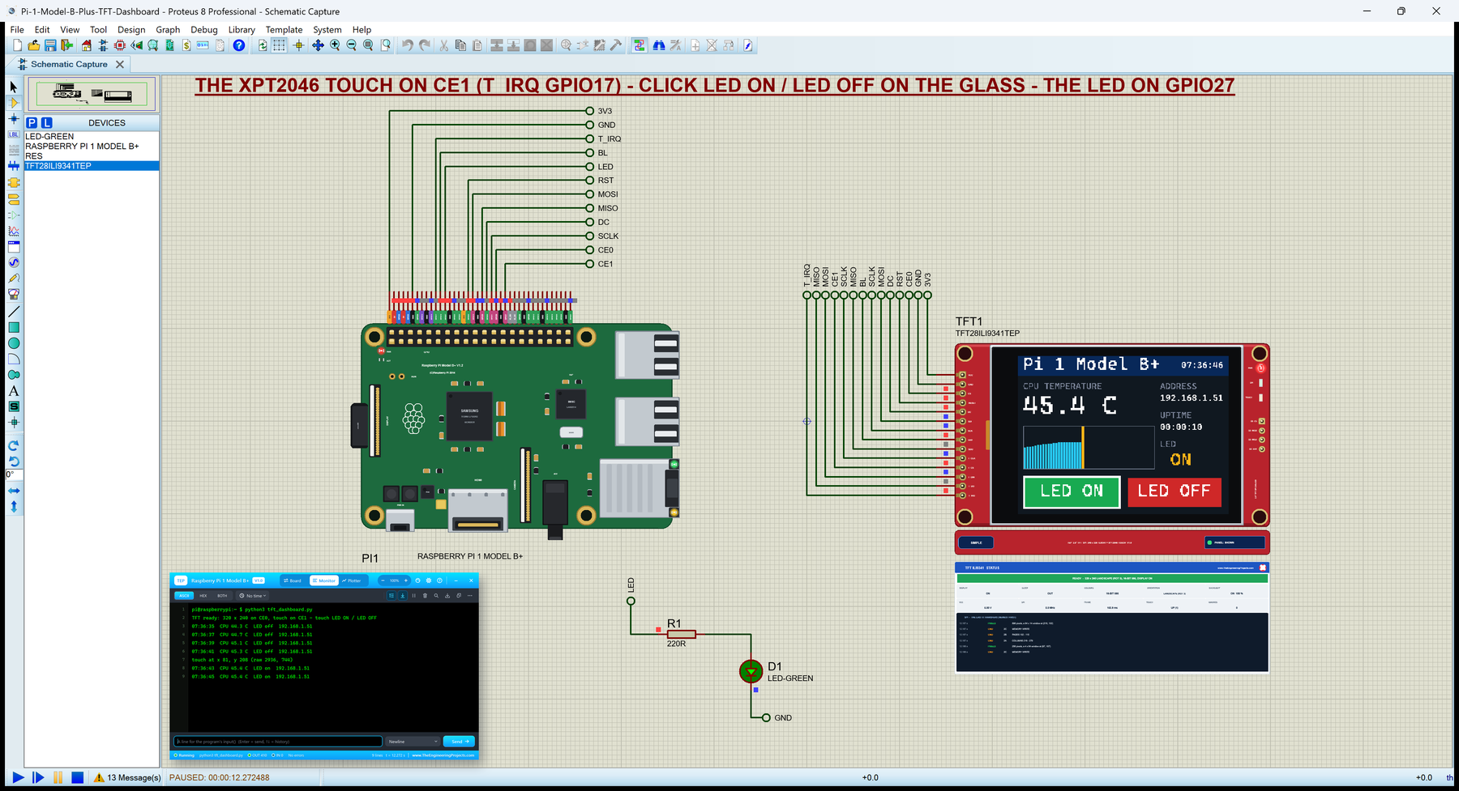Click the blue Help question-mark toolbar icon
The image size is (1459, 791).
point(238,45)
